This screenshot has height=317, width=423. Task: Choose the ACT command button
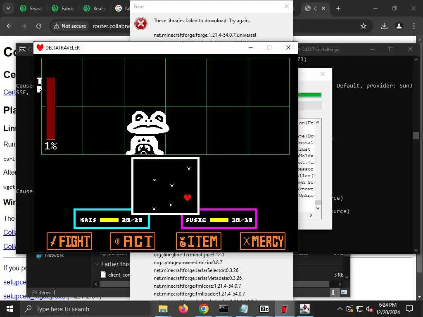133,241
